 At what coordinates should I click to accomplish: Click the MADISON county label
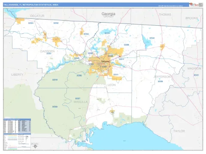194,68
